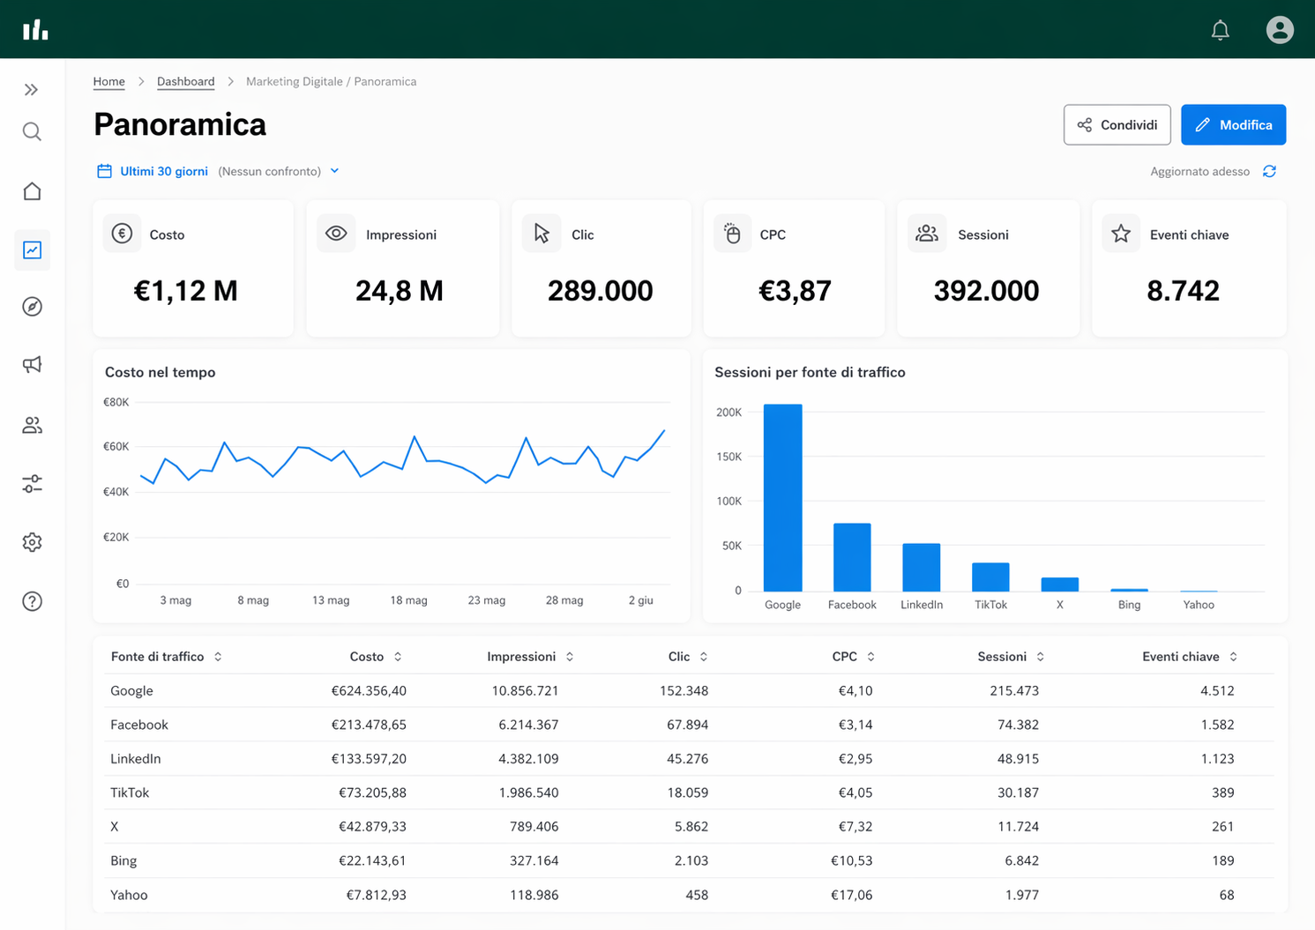Image resolution: width=1315 pixels, height=930 pixels.
Task: Click the €3,87 CPC value
Action: 795,291
